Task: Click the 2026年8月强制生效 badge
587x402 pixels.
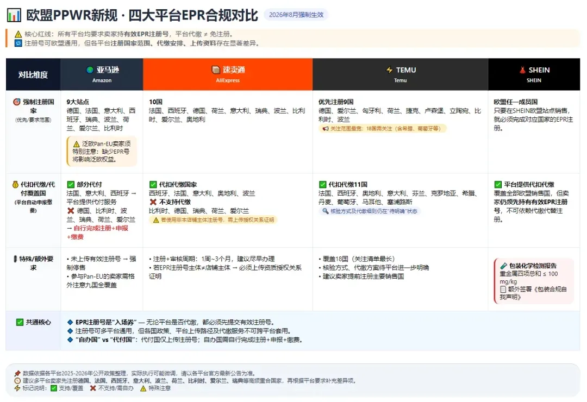Action: (296, 15)
